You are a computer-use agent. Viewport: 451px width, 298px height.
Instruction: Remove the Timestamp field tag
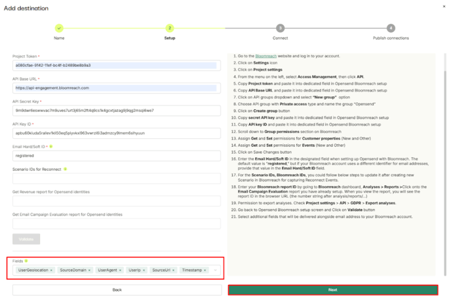205,270
